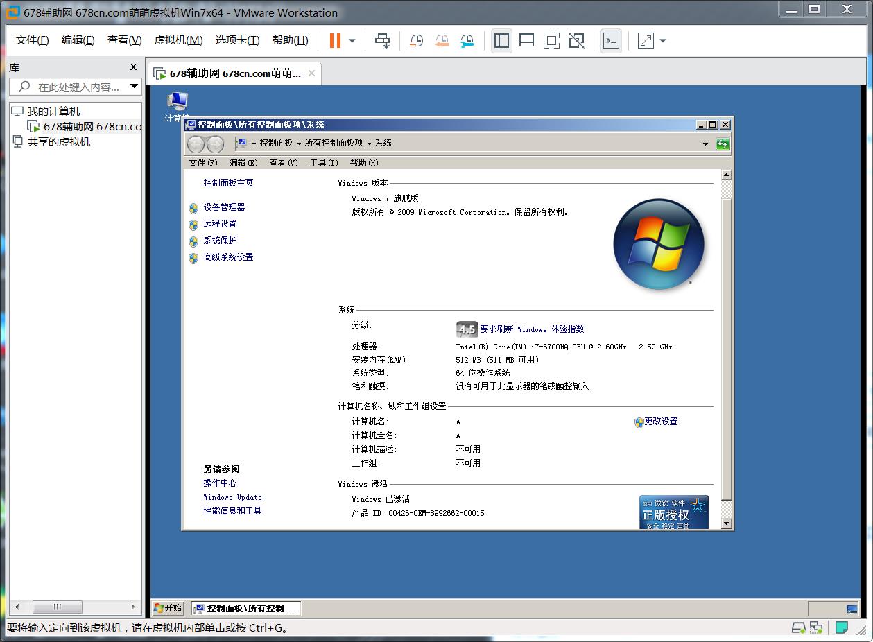The image size is (873, 642).
Task: Take a snapshot of the virtual machine
Action: [416, 41]
